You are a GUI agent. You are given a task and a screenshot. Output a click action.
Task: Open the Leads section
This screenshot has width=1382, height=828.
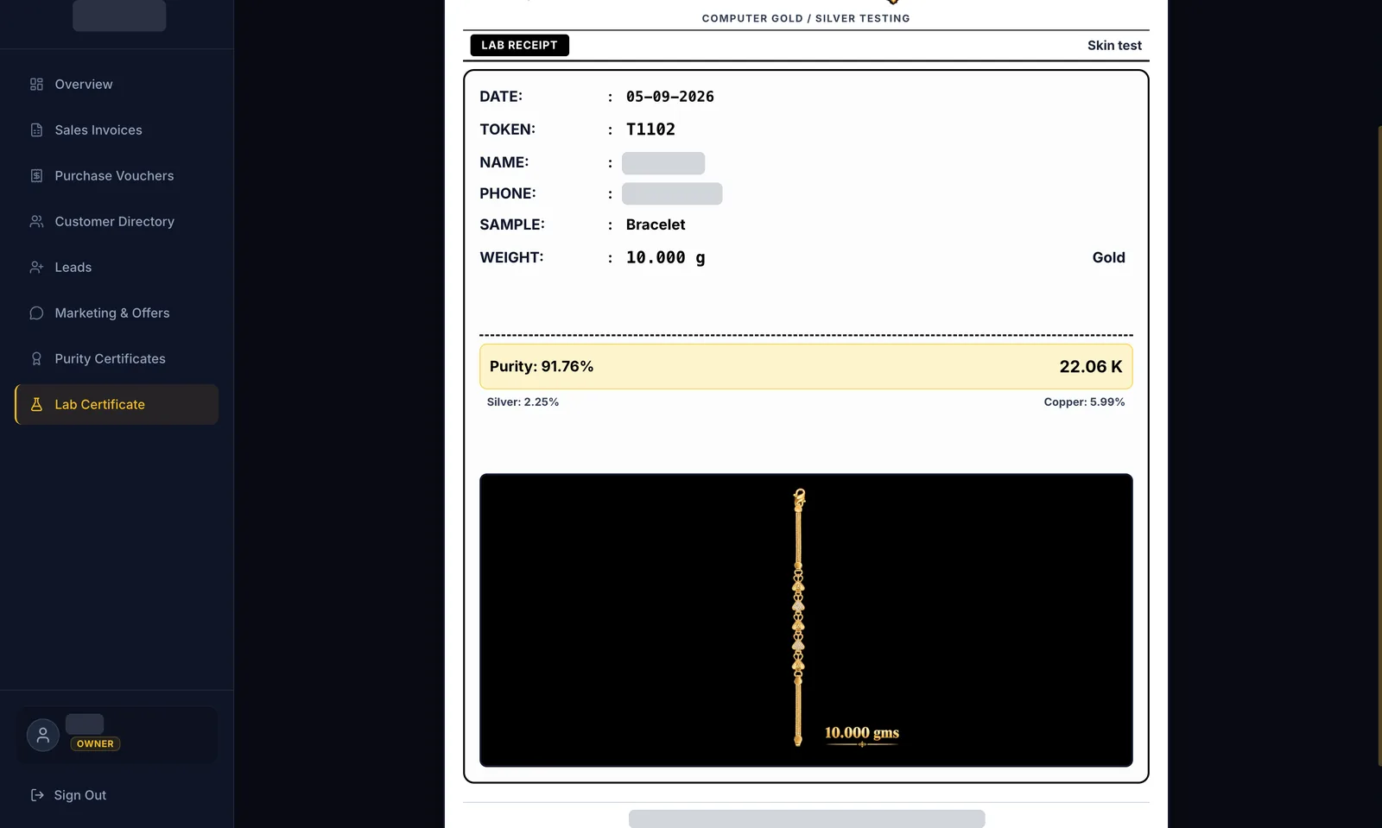tap(117, 268)
